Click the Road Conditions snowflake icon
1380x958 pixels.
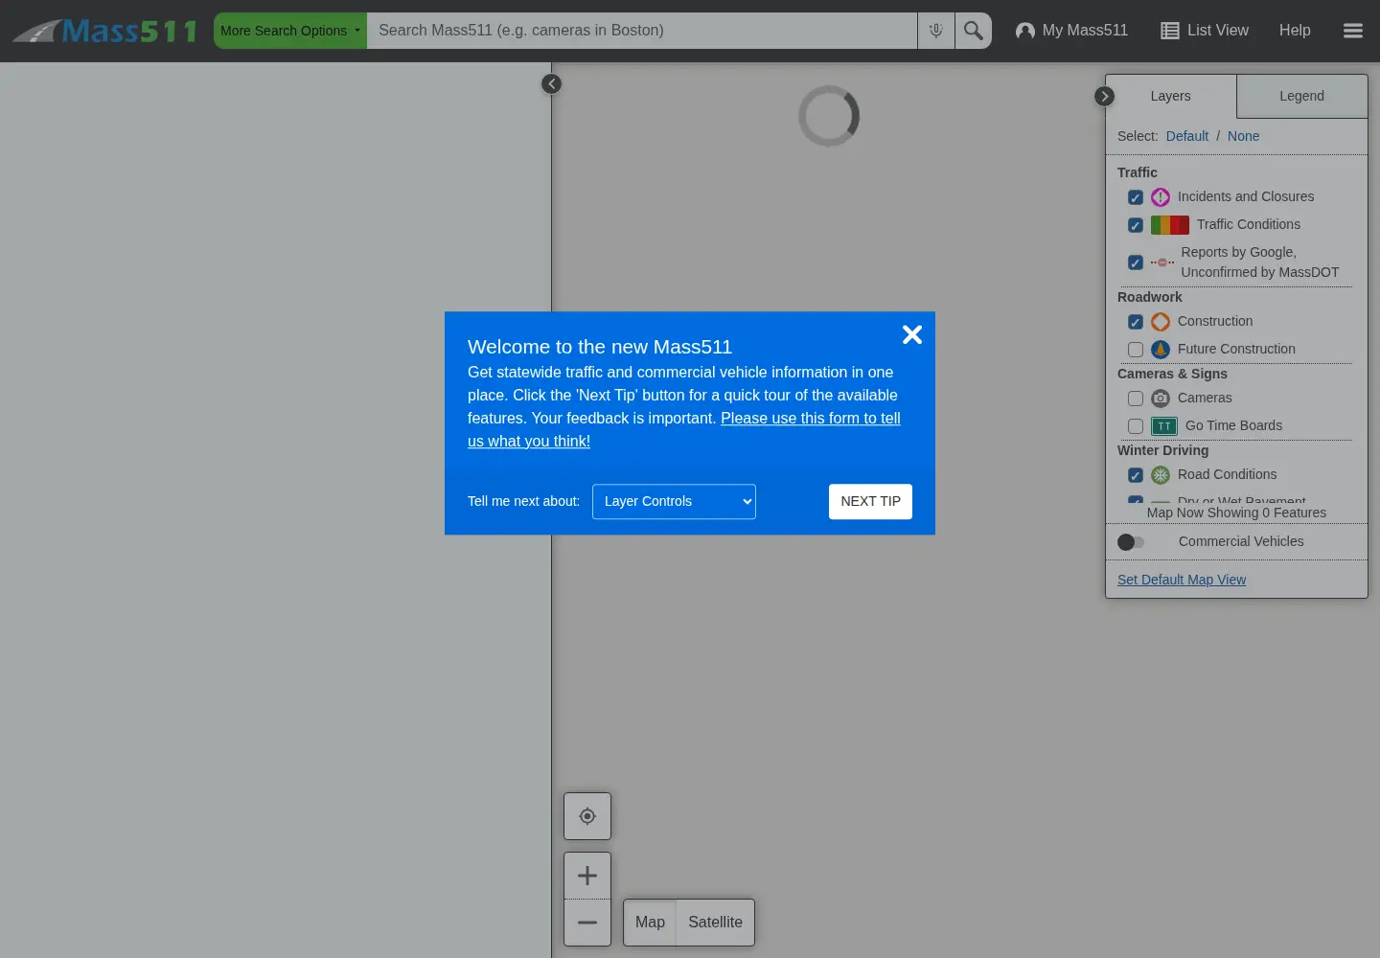pos(1161,475)
